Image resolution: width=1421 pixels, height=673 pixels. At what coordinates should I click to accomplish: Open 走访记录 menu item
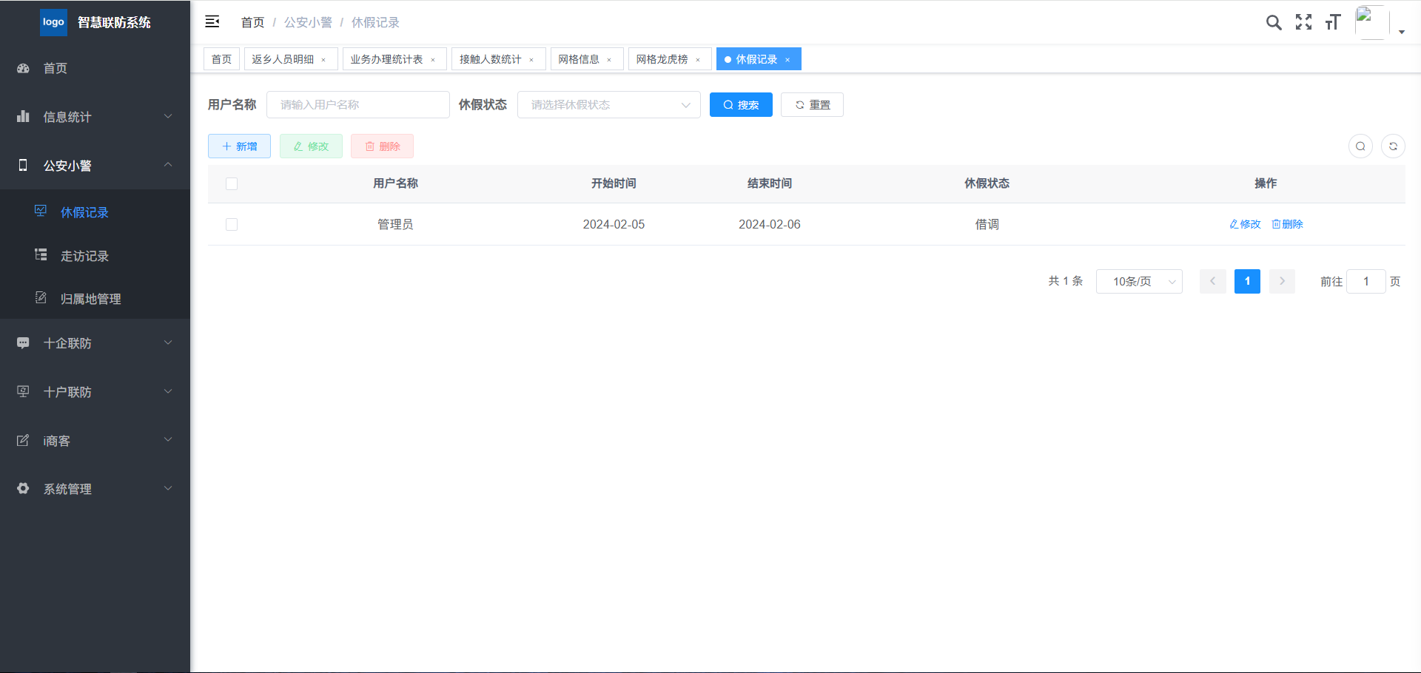pyautogui.click(x=95, y=255)
